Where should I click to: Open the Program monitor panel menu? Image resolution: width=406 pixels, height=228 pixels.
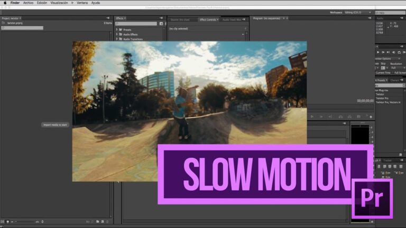tap(370, 18)
